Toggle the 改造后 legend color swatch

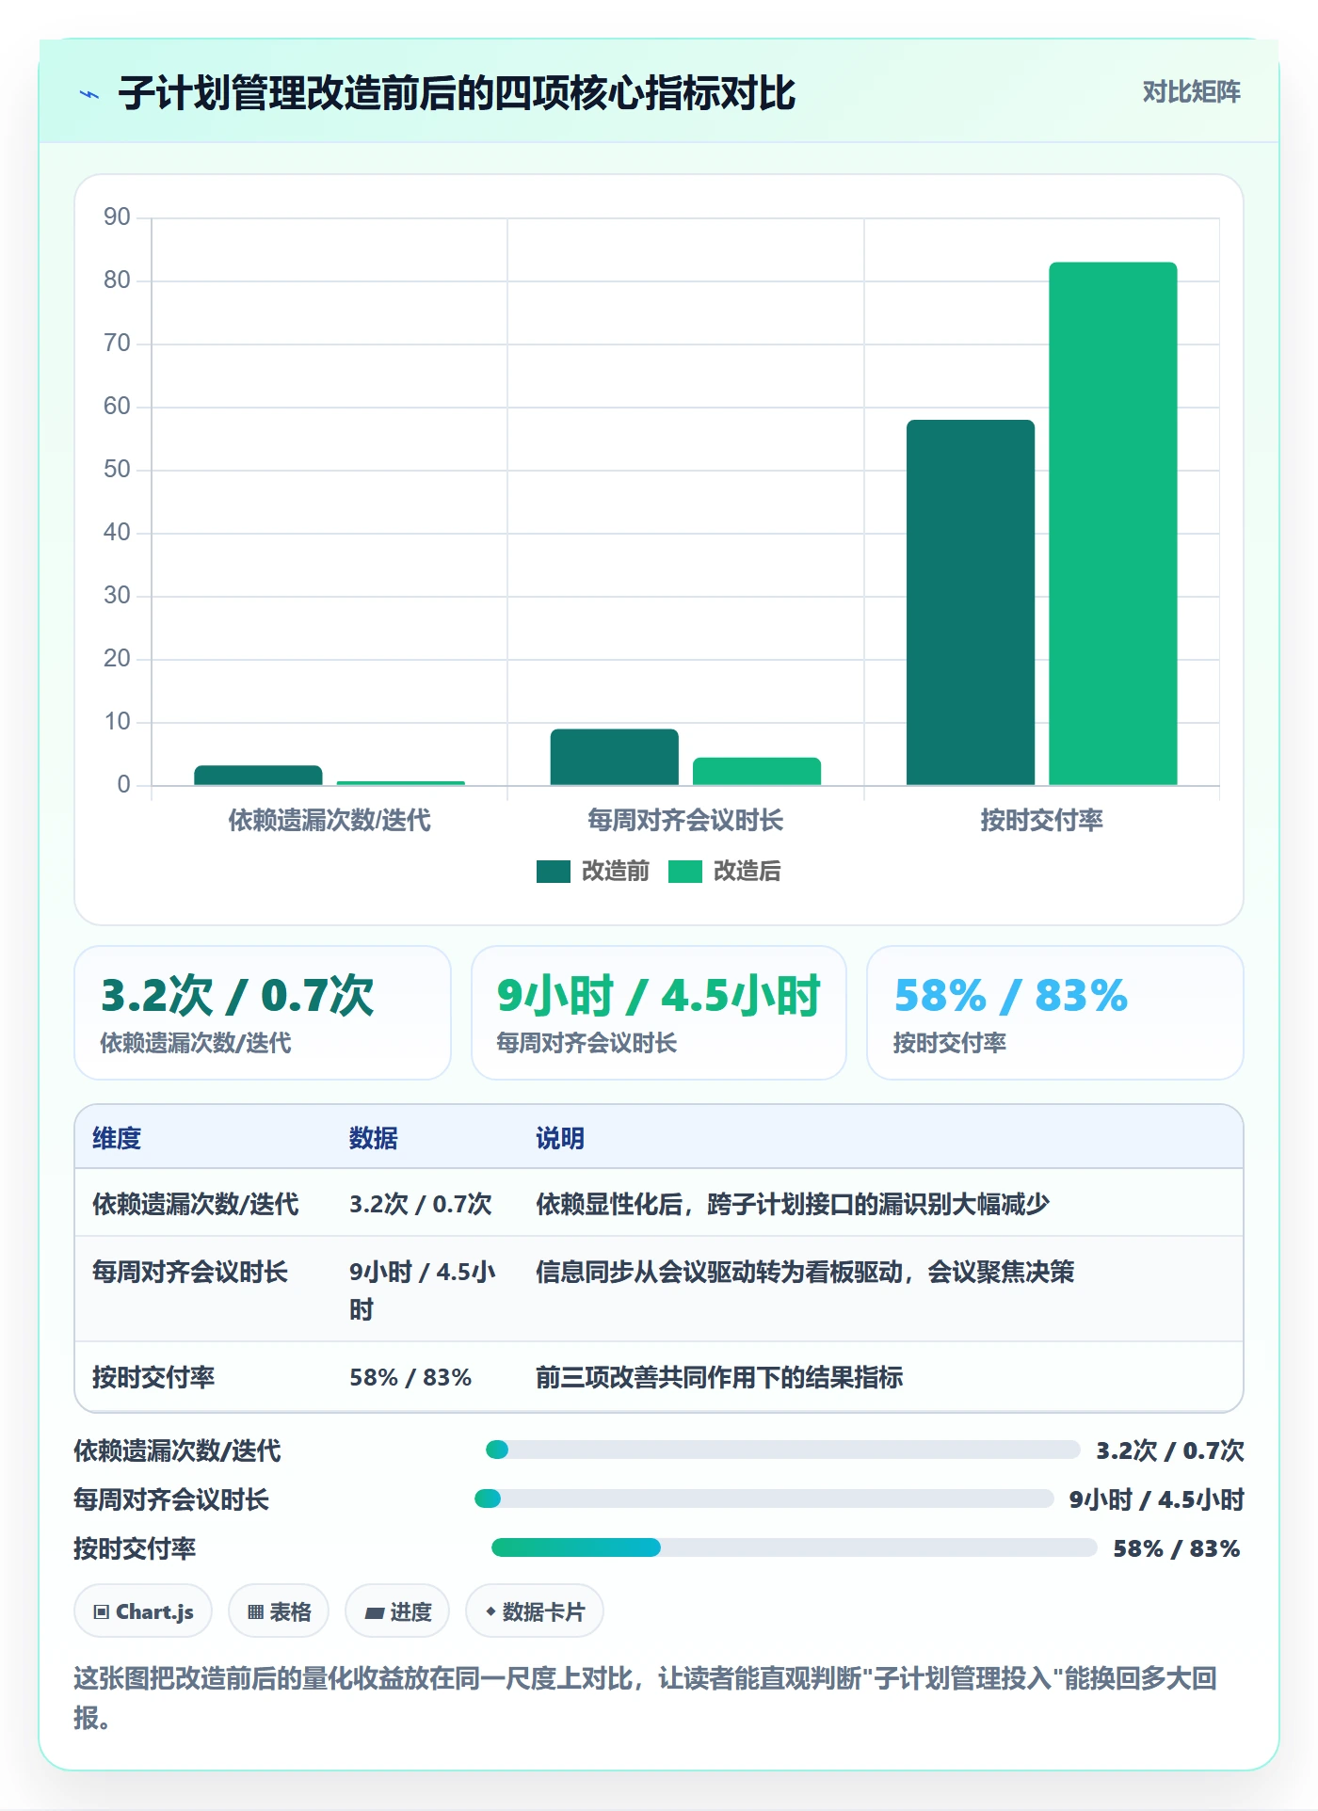(685, 872)
